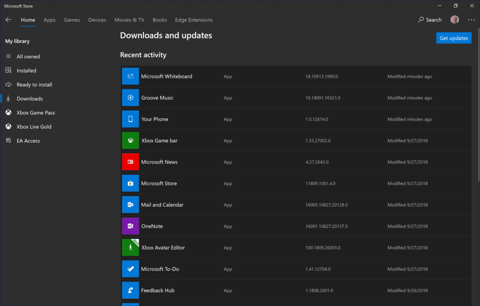Click the Xbox Avatar Editor icon

pos(130,247)
